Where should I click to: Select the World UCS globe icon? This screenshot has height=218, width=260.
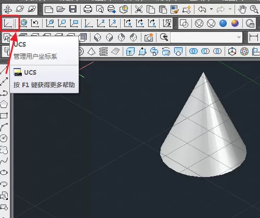pyautogui.click(x=23, y=23)
